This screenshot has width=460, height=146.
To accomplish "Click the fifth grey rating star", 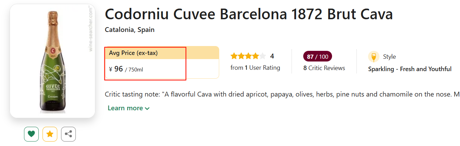I will click(x=262, y=56).
